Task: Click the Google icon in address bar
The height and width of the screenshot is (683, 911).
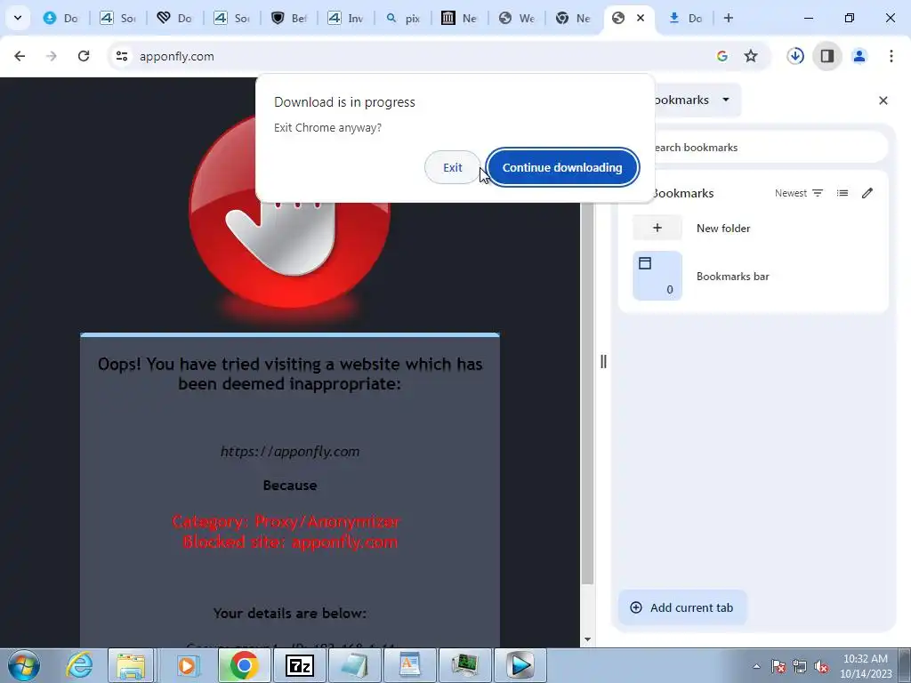Action: [x=722, y=56]
